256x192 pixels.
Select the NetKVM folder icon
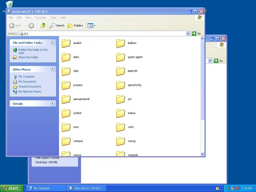[x=120, y=71]
